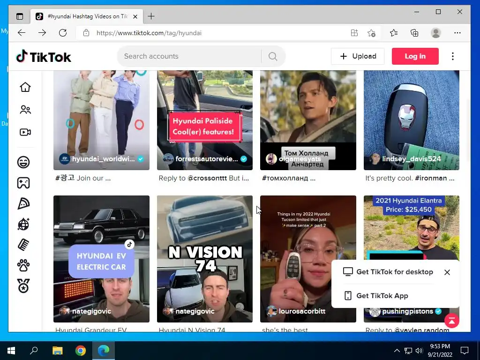Select the Dance globe sparkle category icon
Screen dimensions: 480x360
[23, 224]
